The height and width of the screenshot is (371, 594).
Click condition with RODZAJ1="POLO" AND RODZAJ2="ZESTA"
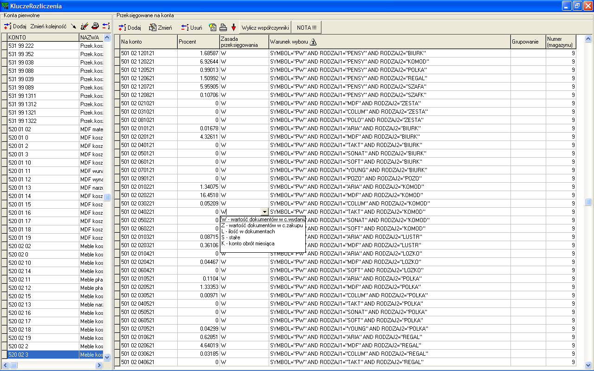tap(390, 120)
